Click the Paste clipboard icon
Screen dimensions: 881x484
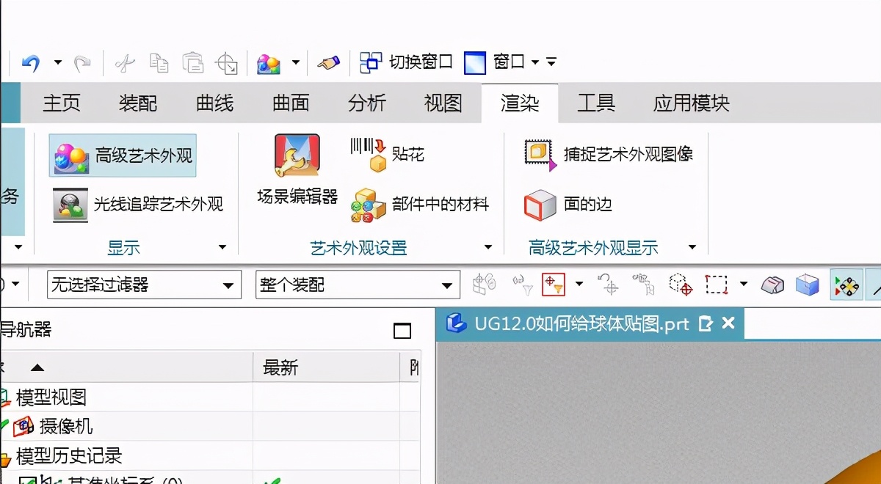point(193,63)
